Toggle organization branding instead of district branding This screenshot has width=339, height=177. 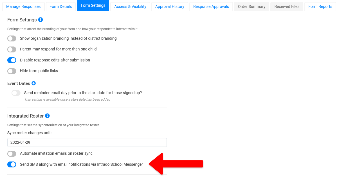click(12, 39)
